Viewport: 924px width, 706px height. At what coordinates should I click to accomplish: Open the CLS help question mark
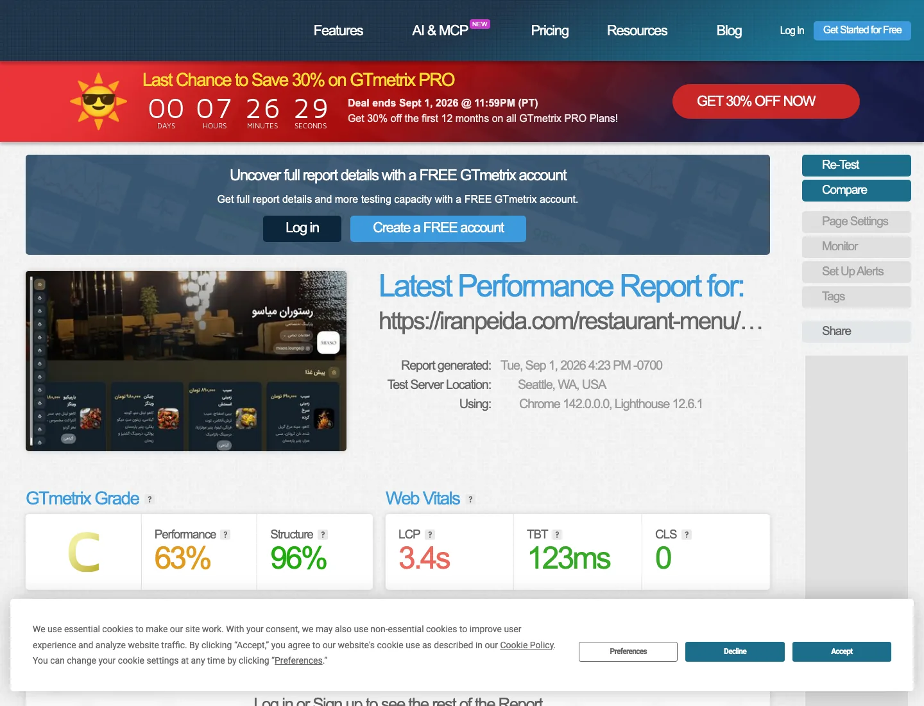687,535
